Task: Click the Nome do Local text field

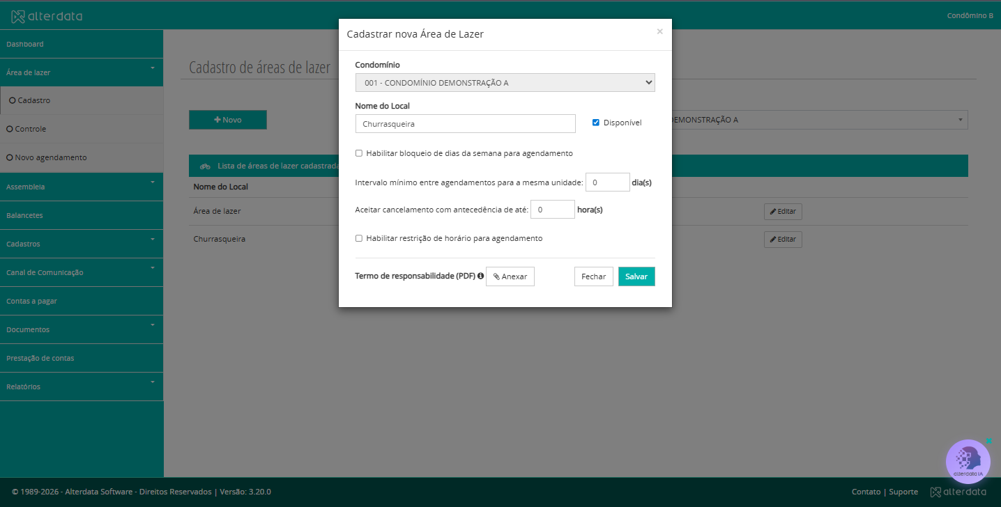Action: tap(466, 123)
